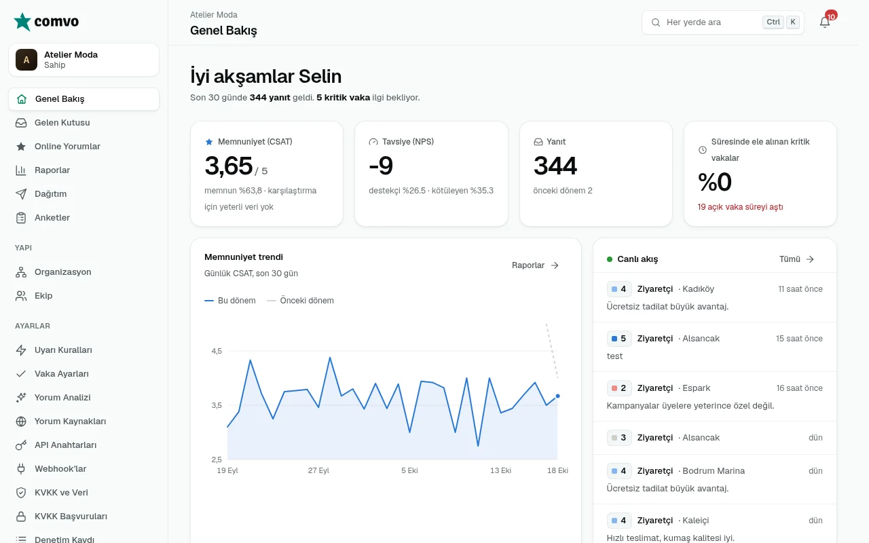Open the Memnuniyet (CSAT) card
The image size is (869, 543).
(x=267, y=174)
